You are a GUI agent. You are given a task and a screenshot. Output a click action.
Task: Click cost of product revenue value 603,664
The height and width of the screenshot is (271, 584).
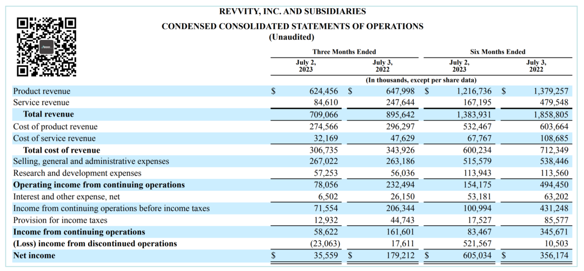(554, 127)
